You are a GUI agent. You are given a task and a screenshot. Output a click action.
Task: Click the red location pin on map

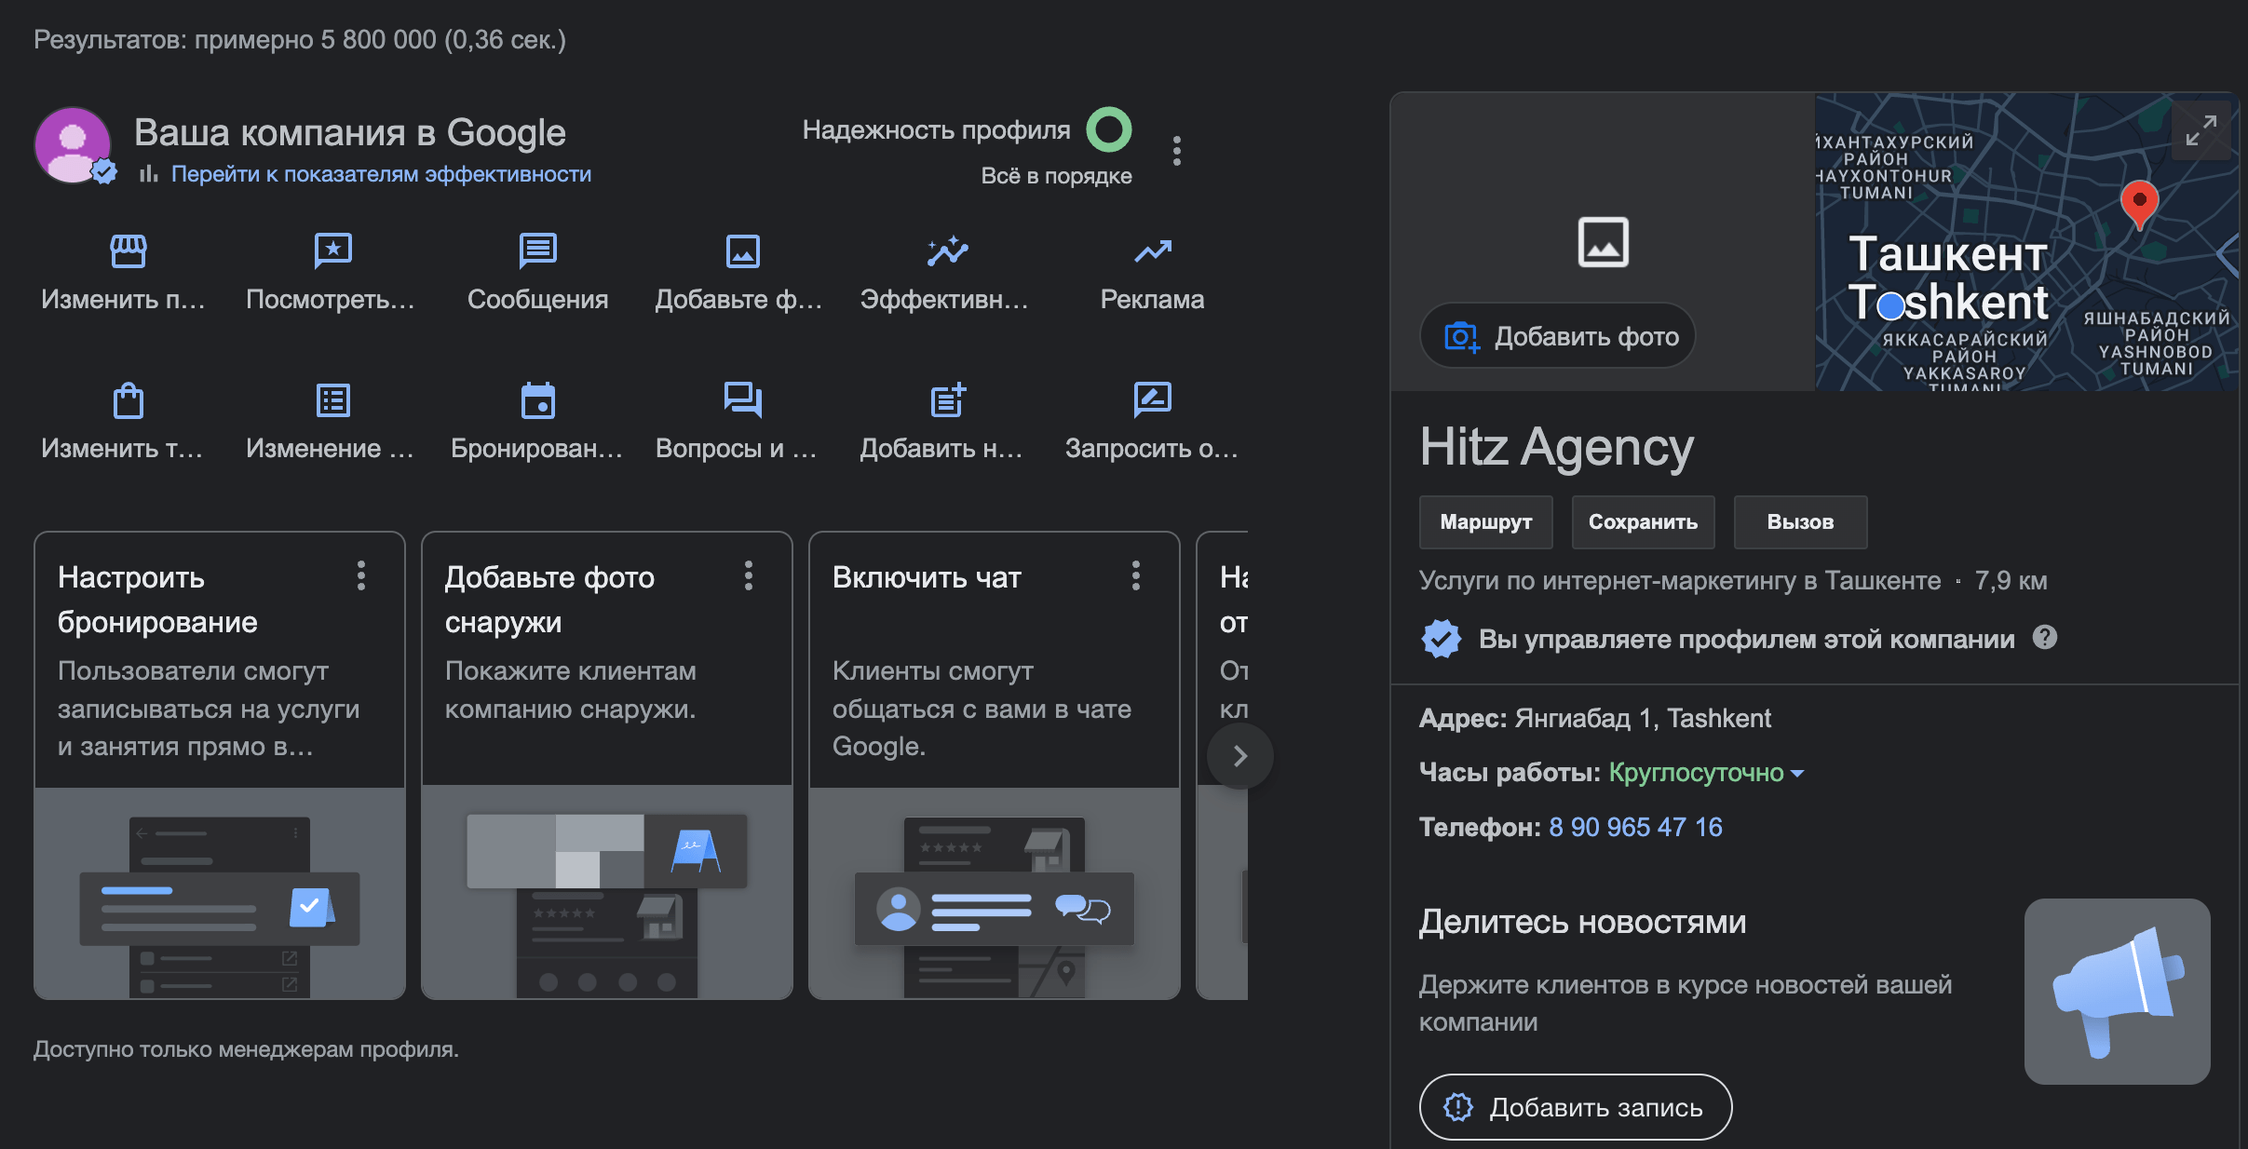(2139, 205)
